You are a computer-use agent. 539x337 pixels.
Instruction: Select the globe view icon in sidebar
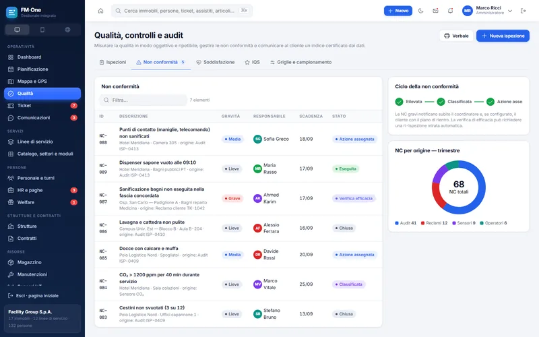[68, 30]
